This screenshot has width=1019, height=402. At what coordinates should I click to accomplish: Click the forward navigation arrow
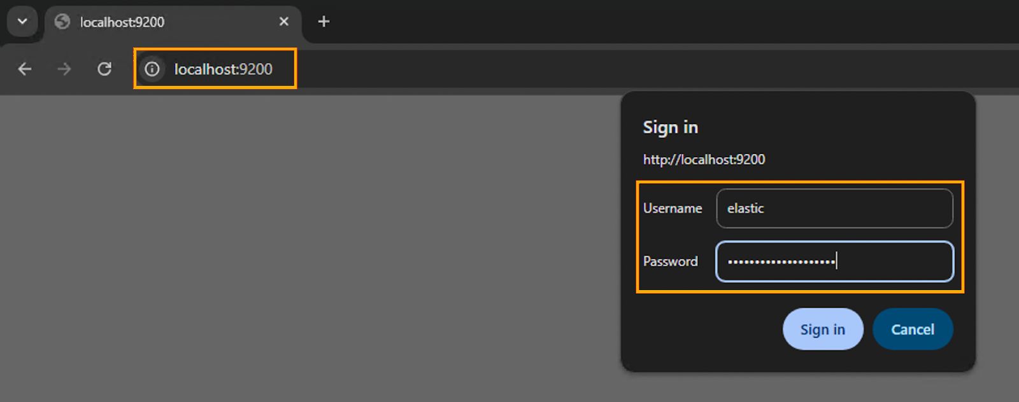pos(64,69)
